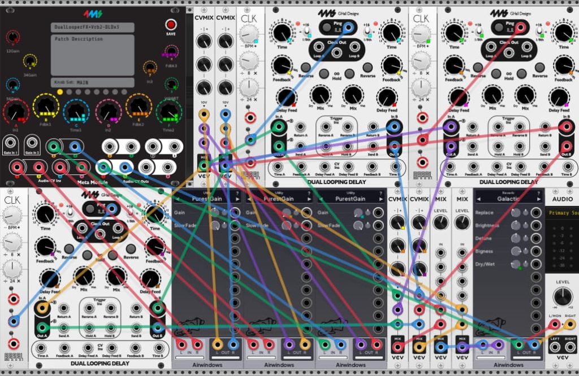The height and width of the screenshot is (376, 579).
Task: Select the third knob set page dot
Action: [78, 92]
